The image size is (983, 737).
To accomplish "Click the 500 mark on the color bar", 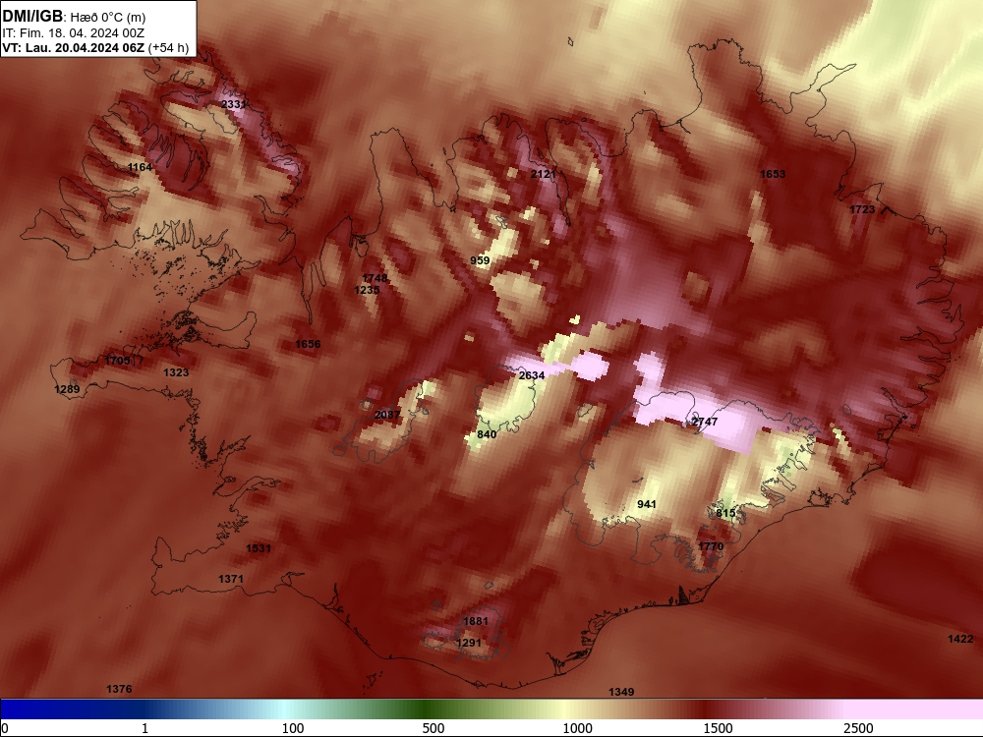I will (x=434, y=728).
